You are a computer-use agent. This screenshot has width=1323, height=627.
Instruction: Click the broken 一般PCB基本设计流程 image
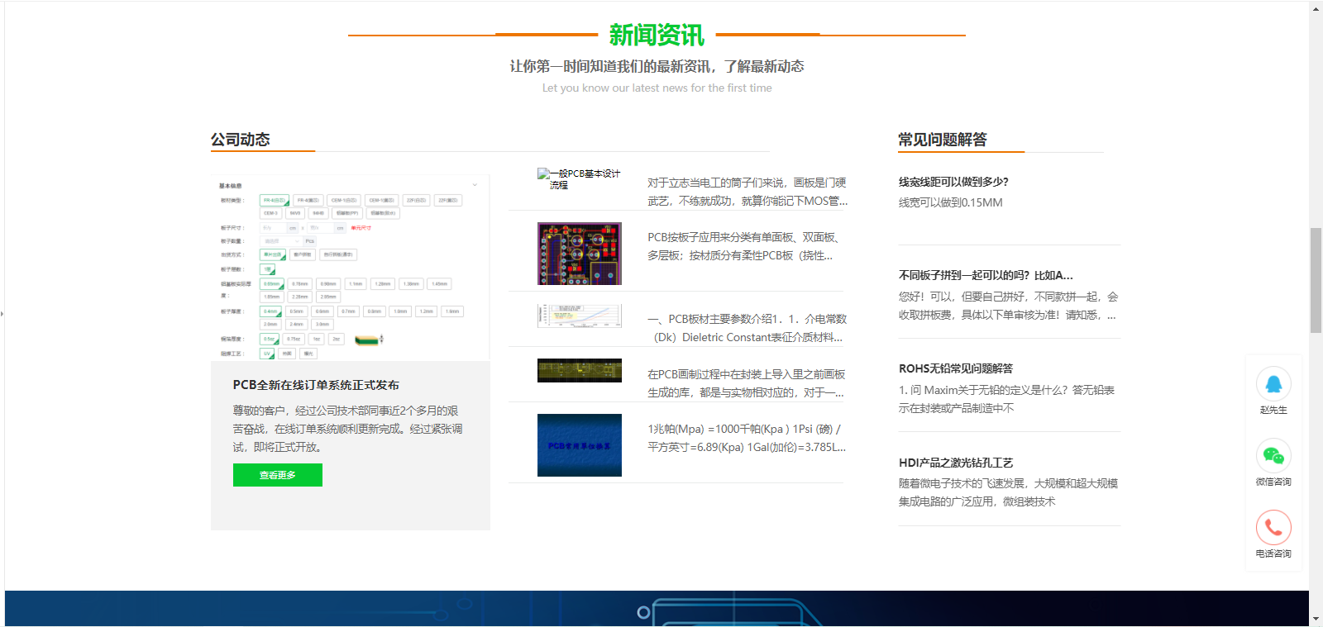[x=579, y=179]
